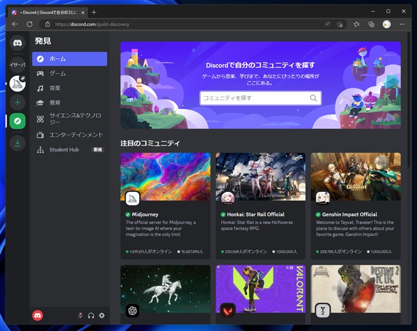
Task: Click the 注目のコミュニティ heading
Action: pyautogui.click(x=150, y=143)
